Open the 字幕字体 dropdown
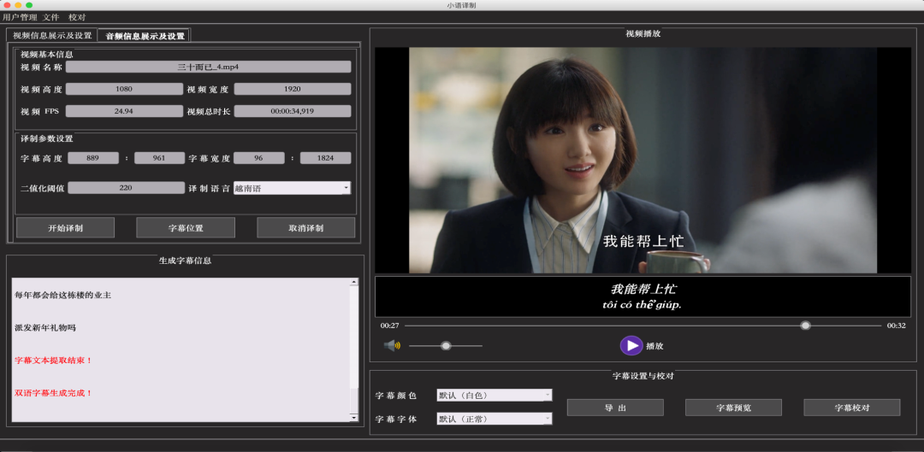Viewport: 924px width, 452px height. (495, 419)
